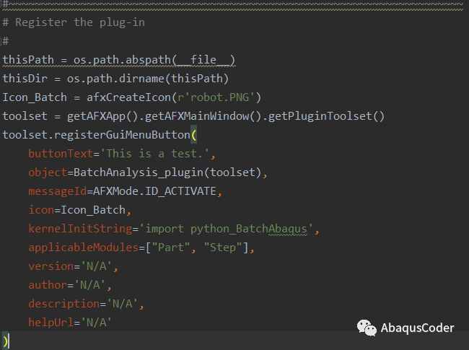Click the 'author' keyword argument
The height and width of the screenshot is (350, 469).
click(48, 285)
